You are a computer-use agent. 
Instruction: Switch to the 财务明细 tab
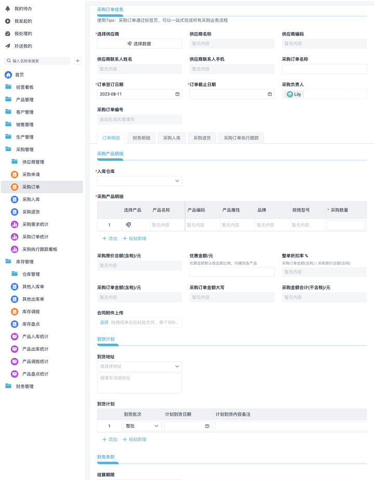tap(141, 138)
